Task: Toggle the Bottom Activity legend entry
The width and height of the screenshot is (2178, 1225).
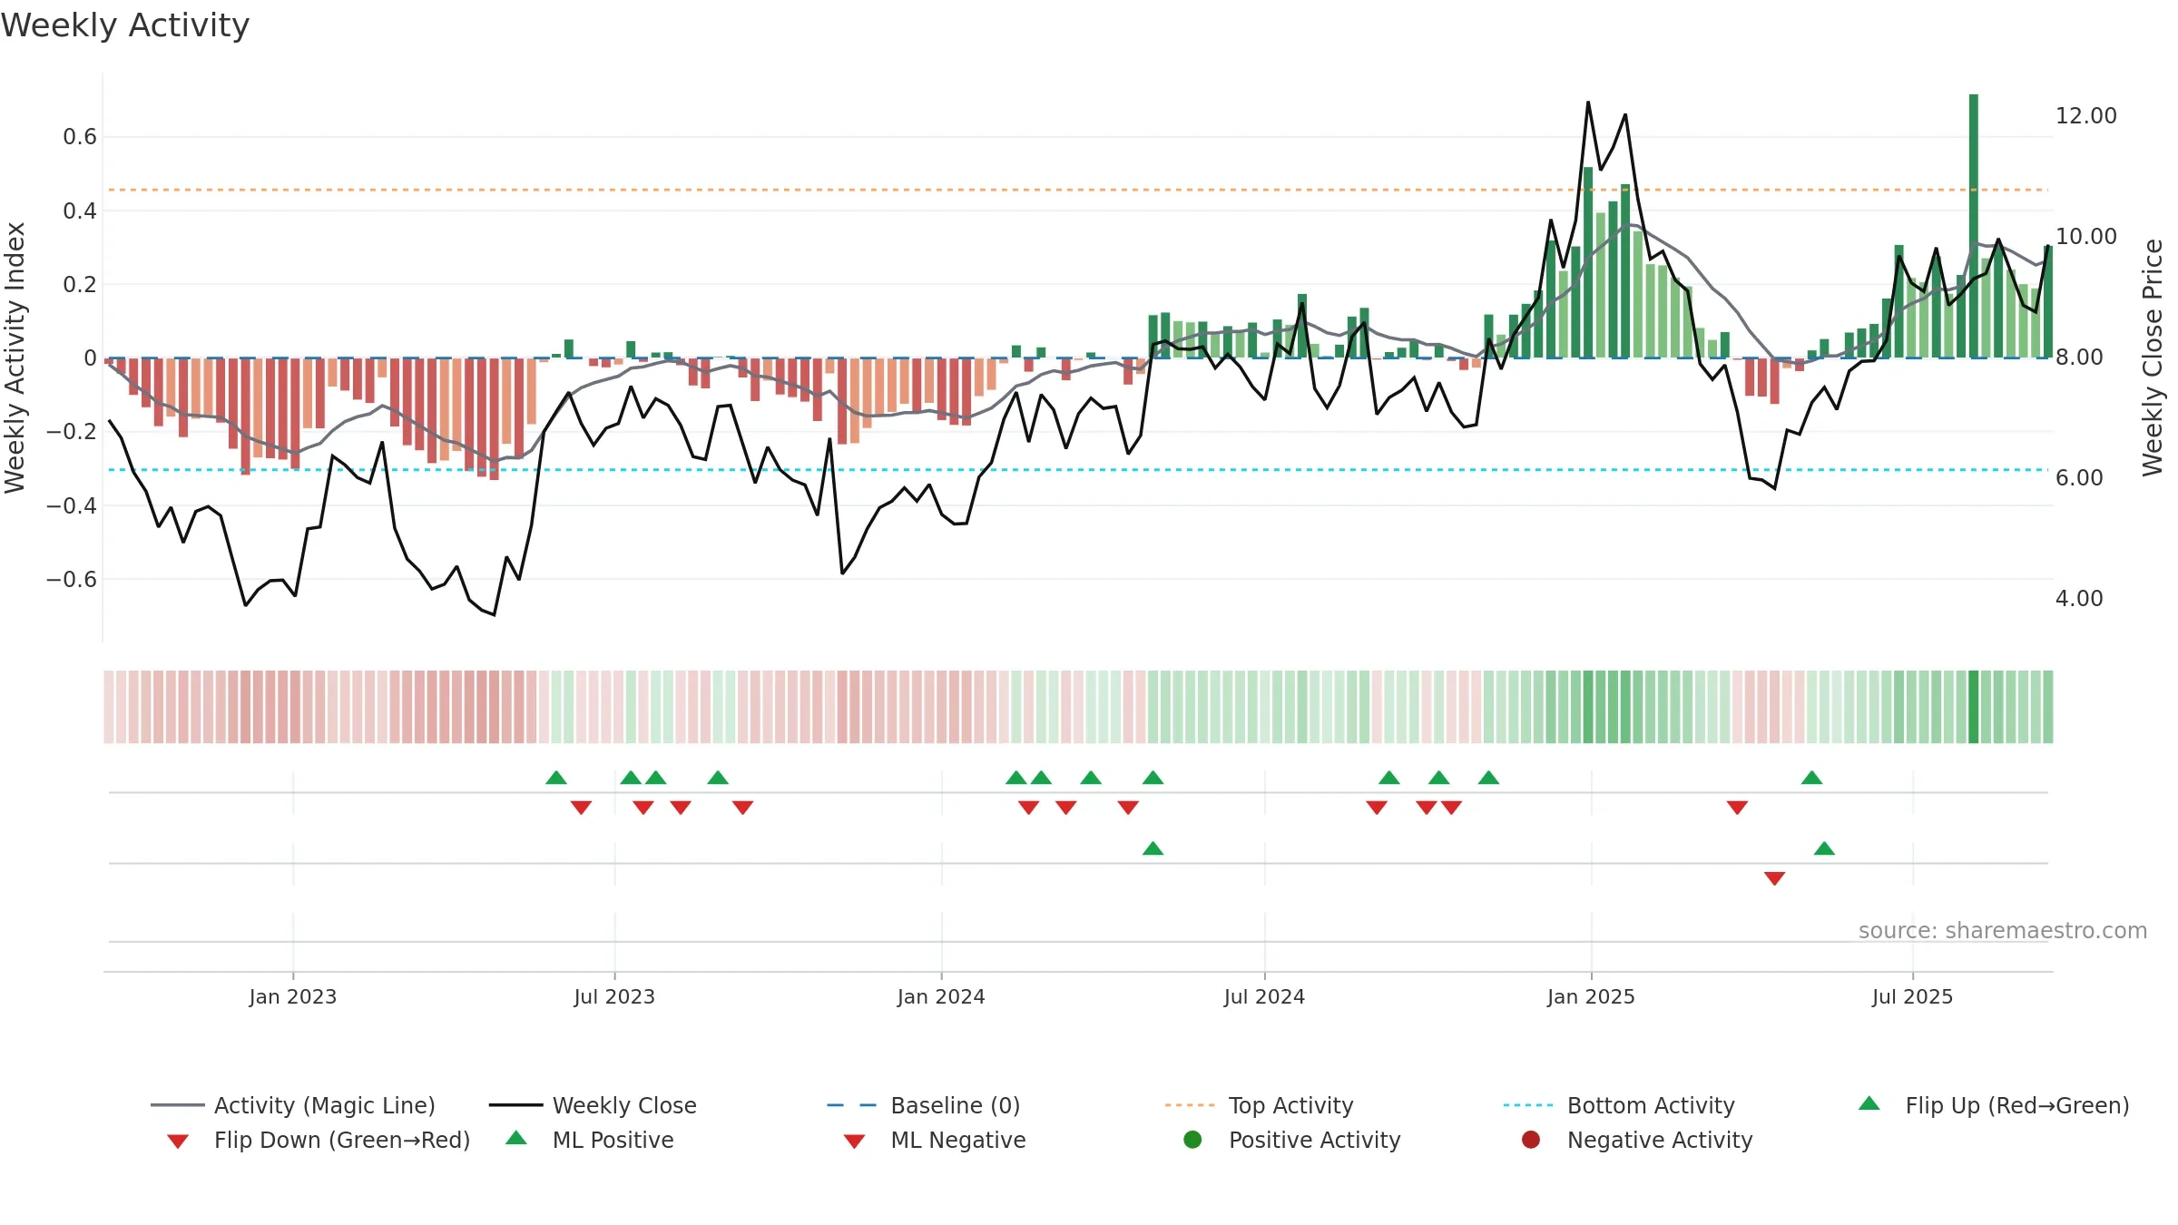Action: pyautogui.click(x=1619, y=1105)
